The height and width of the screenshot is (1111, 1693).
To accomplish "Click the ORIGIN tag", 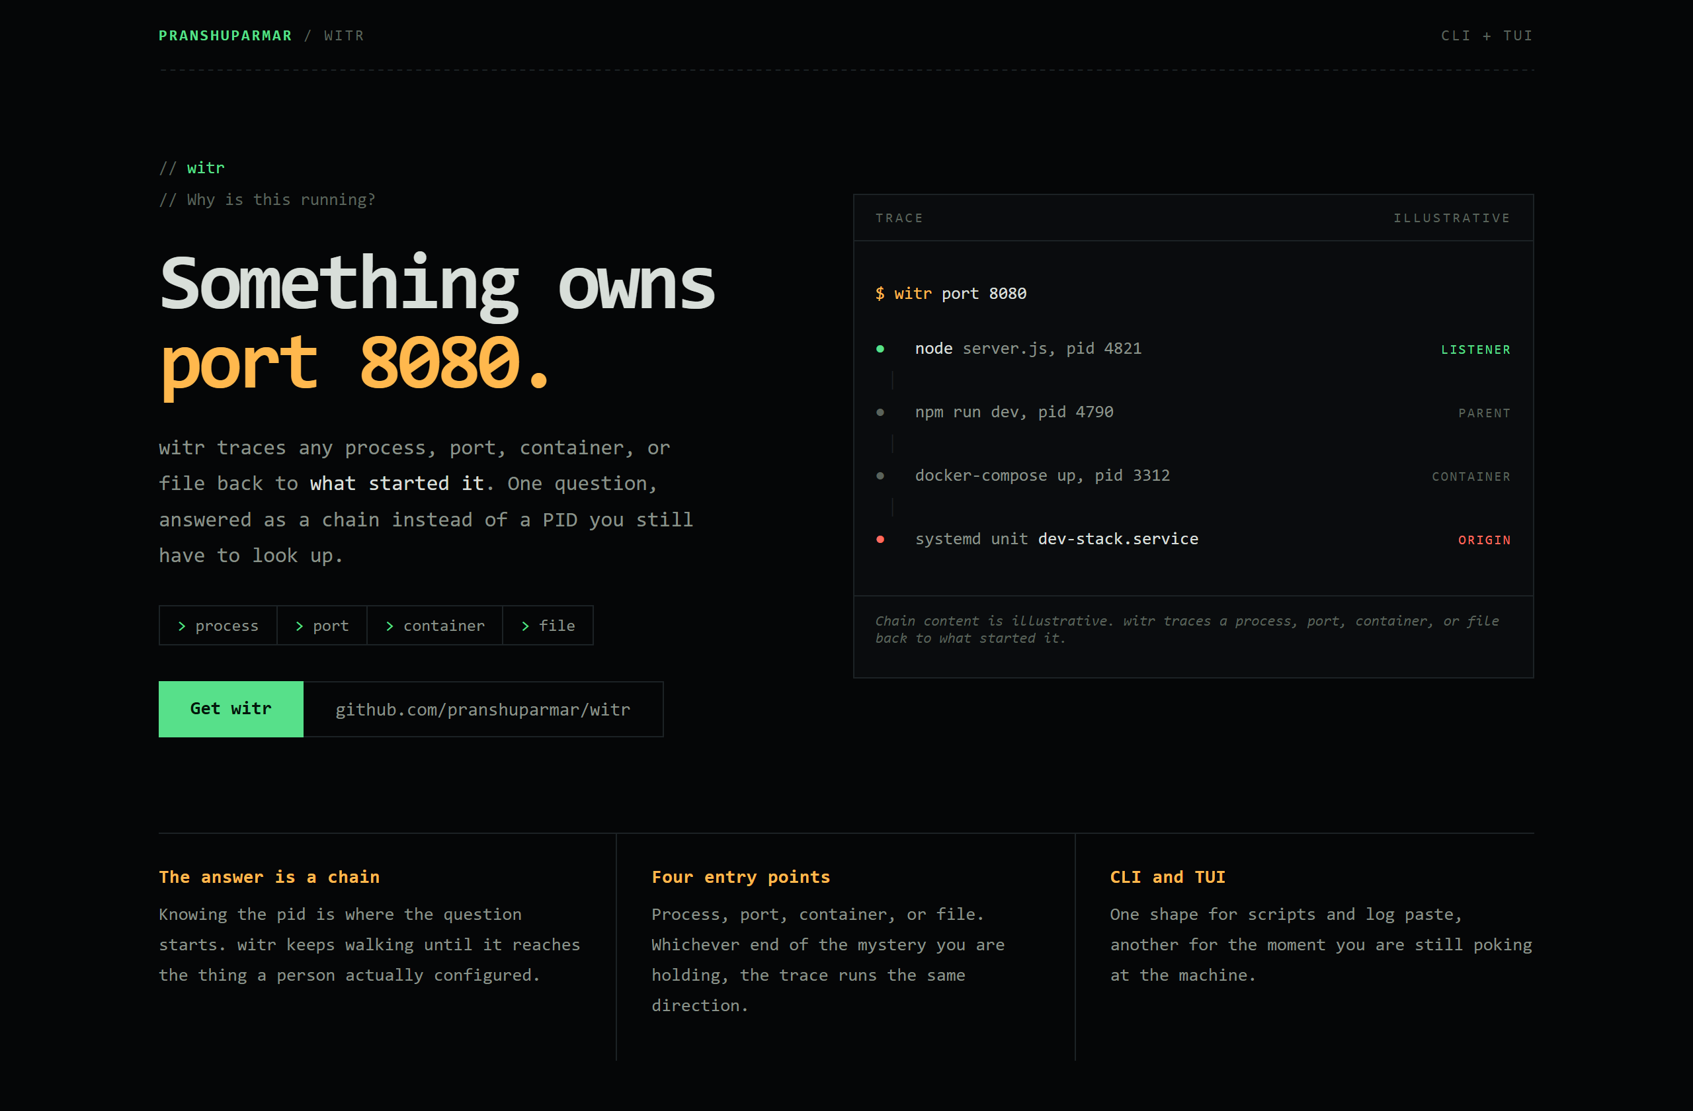I will [1484, 540].
